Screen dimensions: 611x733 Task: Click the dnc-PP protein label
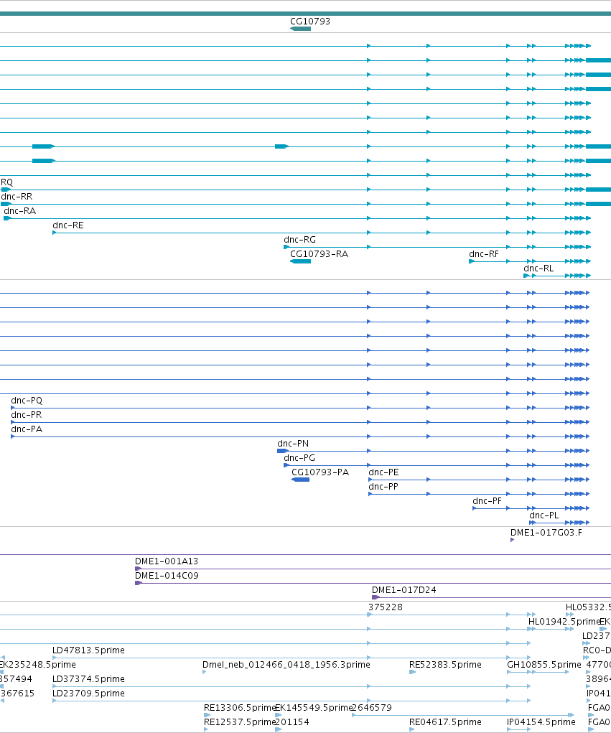[x=383, y=487]
